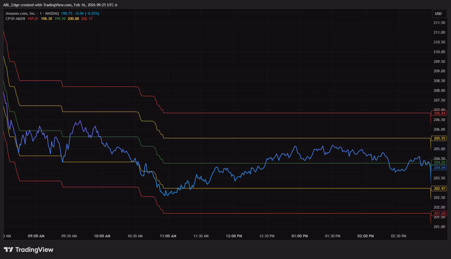The height and width of the screenshot is (259, 451).
Task: Click the Amazon.com, Inc. symbol title
Action: [x=20, y=13]
